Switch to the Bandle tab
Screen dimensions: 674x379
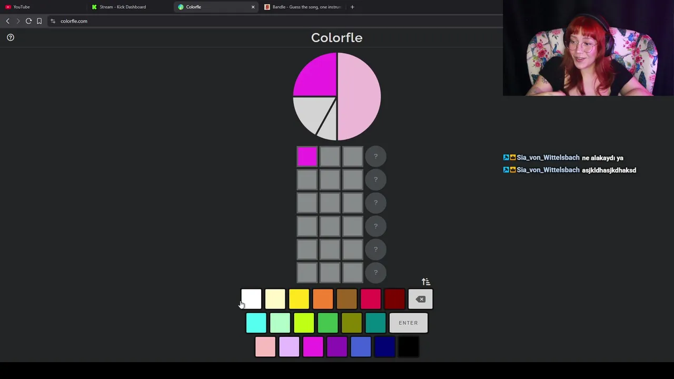pyautogui.click(x=303, y=7)
